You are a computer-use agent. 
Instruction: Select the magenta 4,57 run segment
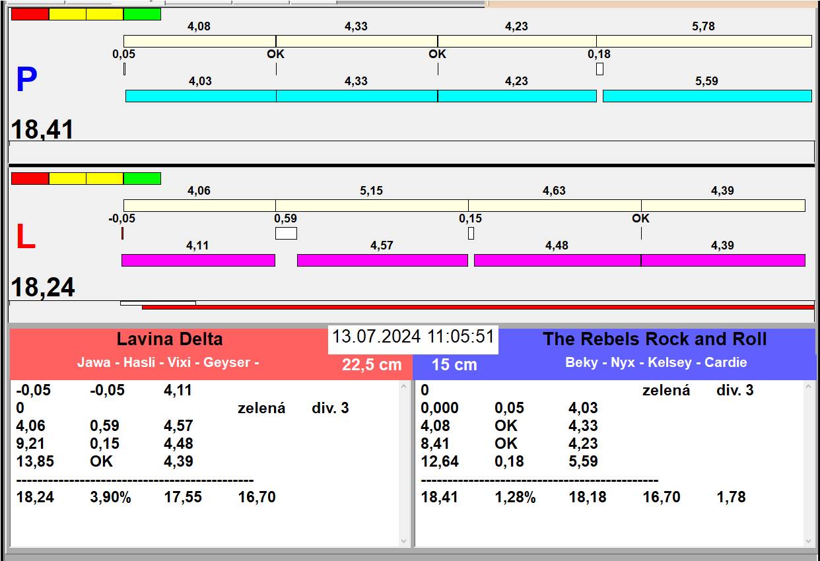tap(382, 260)
